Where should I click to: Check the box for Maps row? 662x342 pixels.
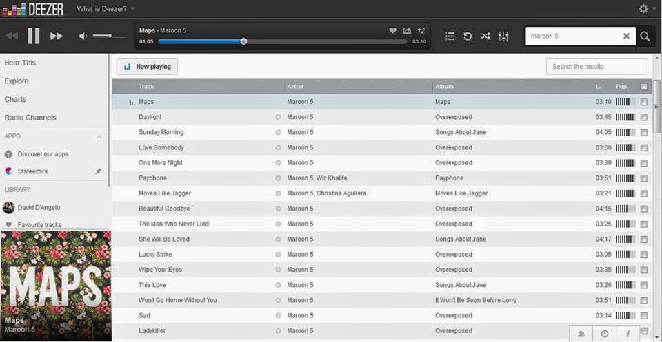click(643, 102)
